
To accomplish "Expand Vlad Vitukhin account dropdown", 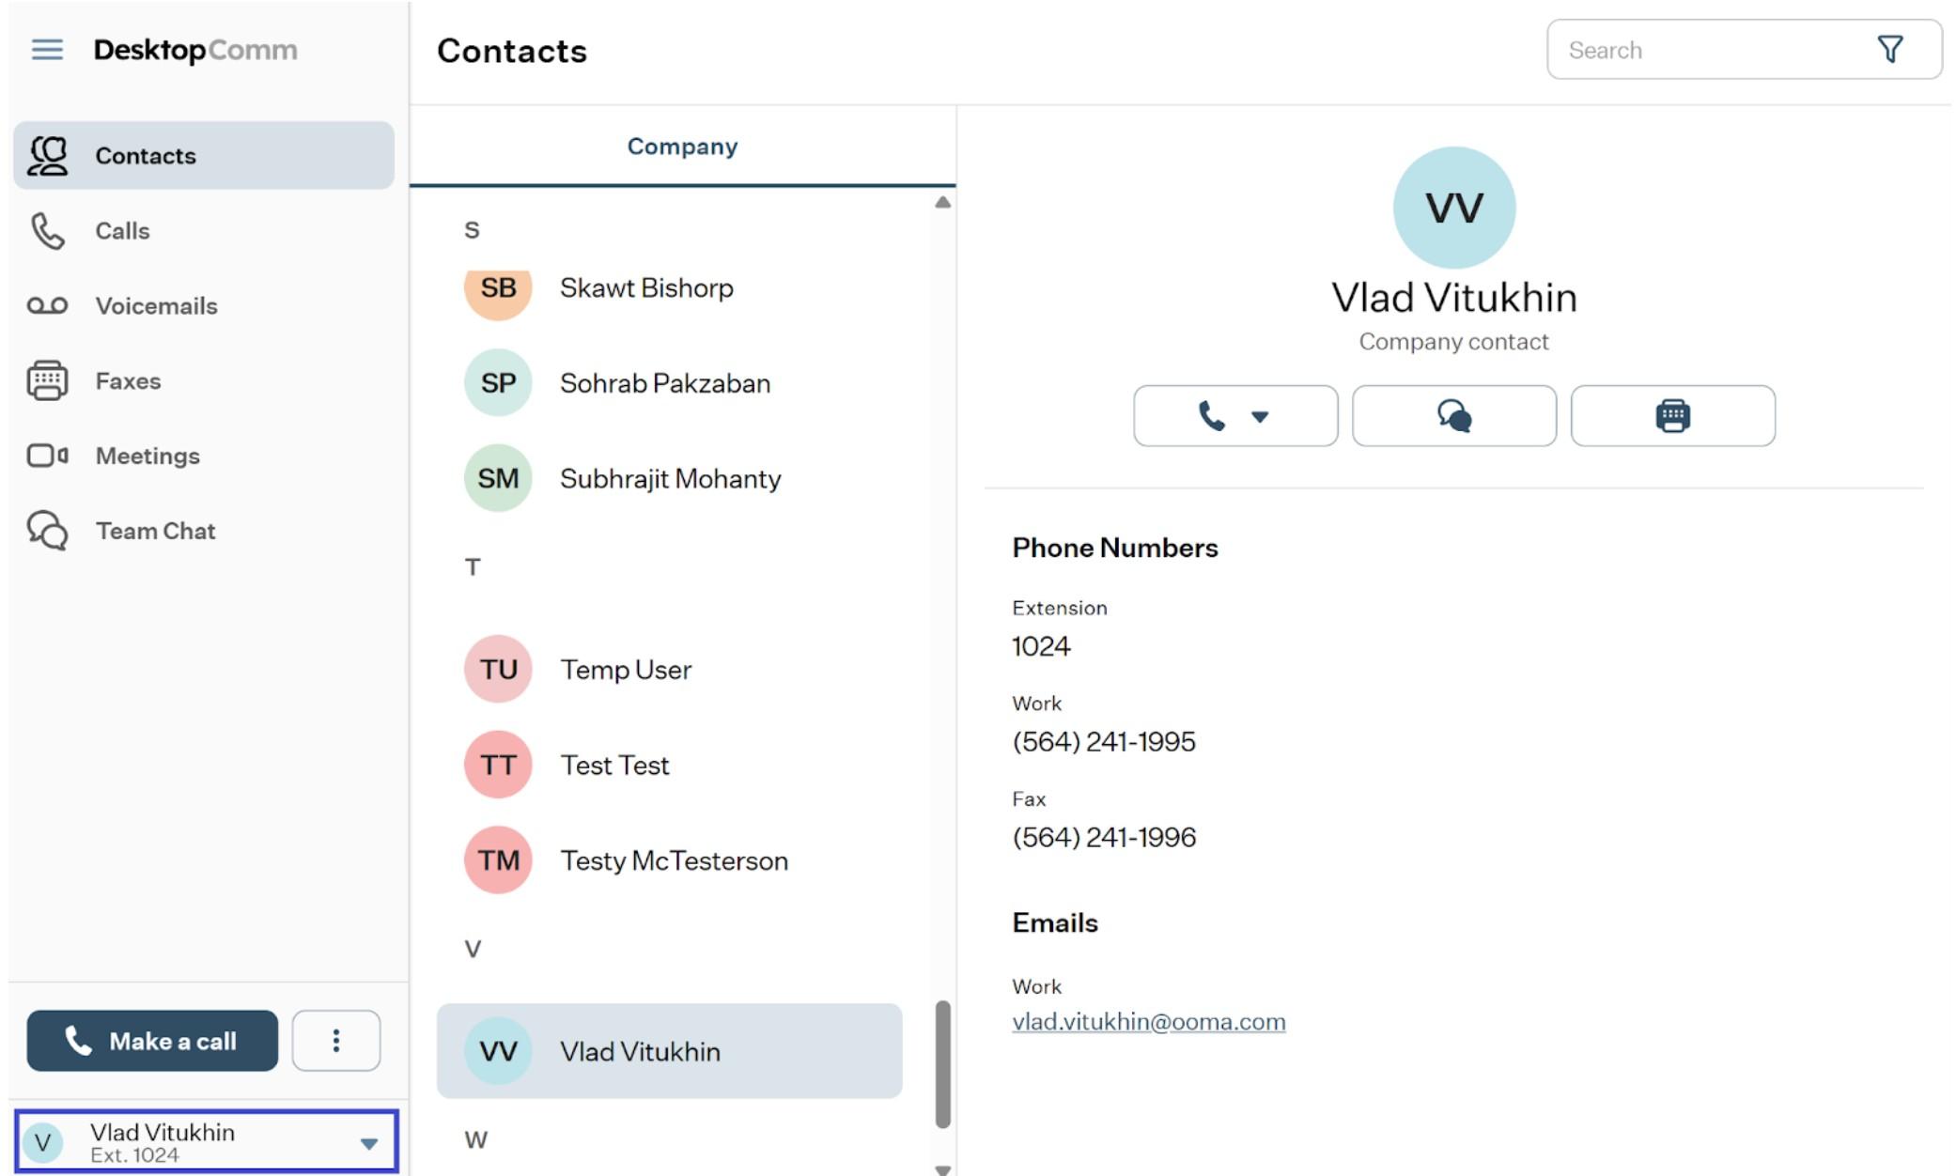I will click(x=368, y=1143).
